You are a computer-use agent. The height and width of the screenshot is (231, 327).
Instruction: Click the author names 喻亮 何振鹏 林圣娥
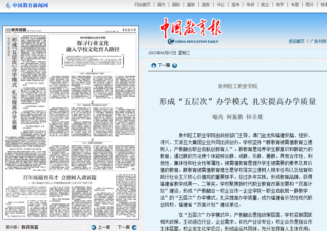(x=238, y=117)
